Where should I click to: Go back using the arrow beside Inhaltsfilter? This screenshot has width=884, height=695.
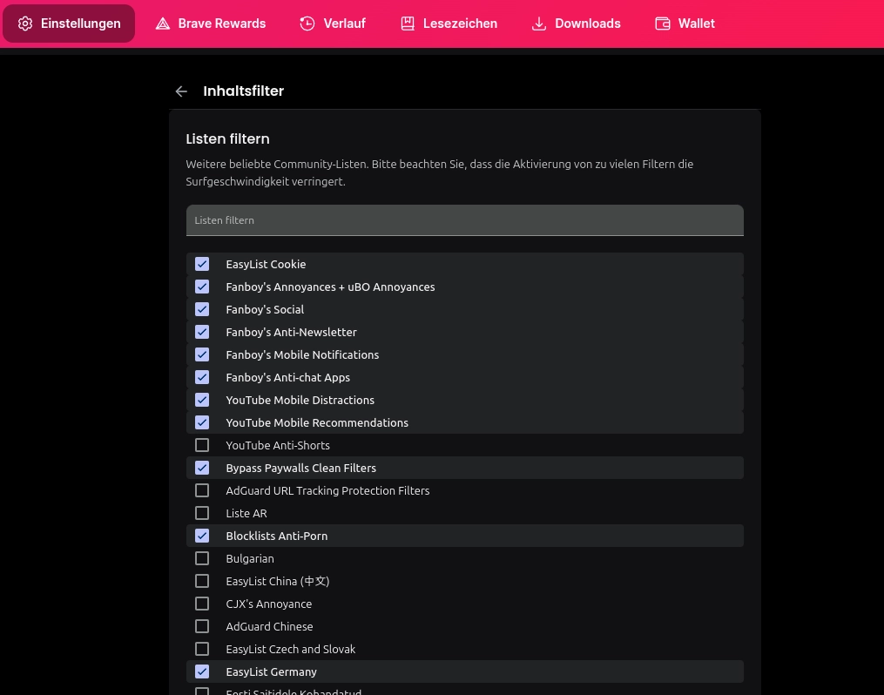pos(181,91)
